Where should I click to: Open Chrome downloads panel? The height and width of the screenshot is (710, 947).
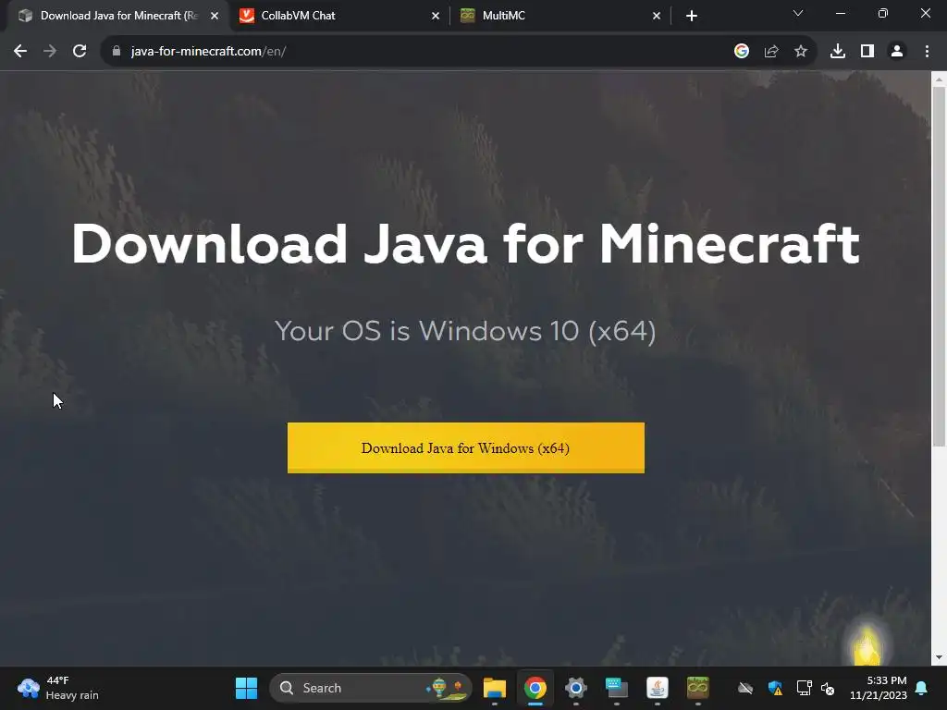click(838, 52)
